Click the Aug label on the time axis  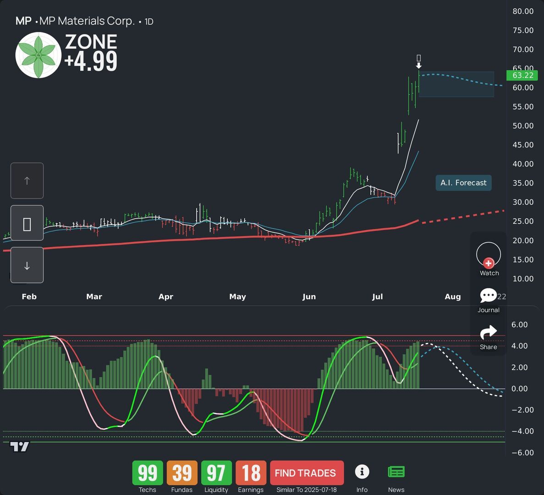pyautogui.click(x=453, y=297)
